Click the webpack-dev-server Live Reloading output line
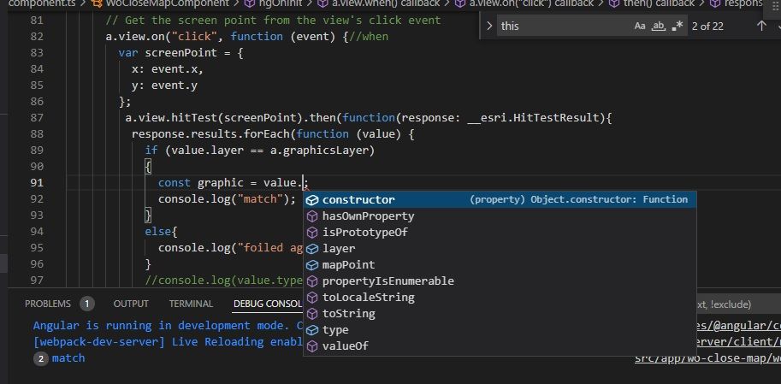 168,342
